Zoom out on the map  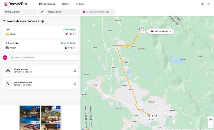[x=211, y=125]
